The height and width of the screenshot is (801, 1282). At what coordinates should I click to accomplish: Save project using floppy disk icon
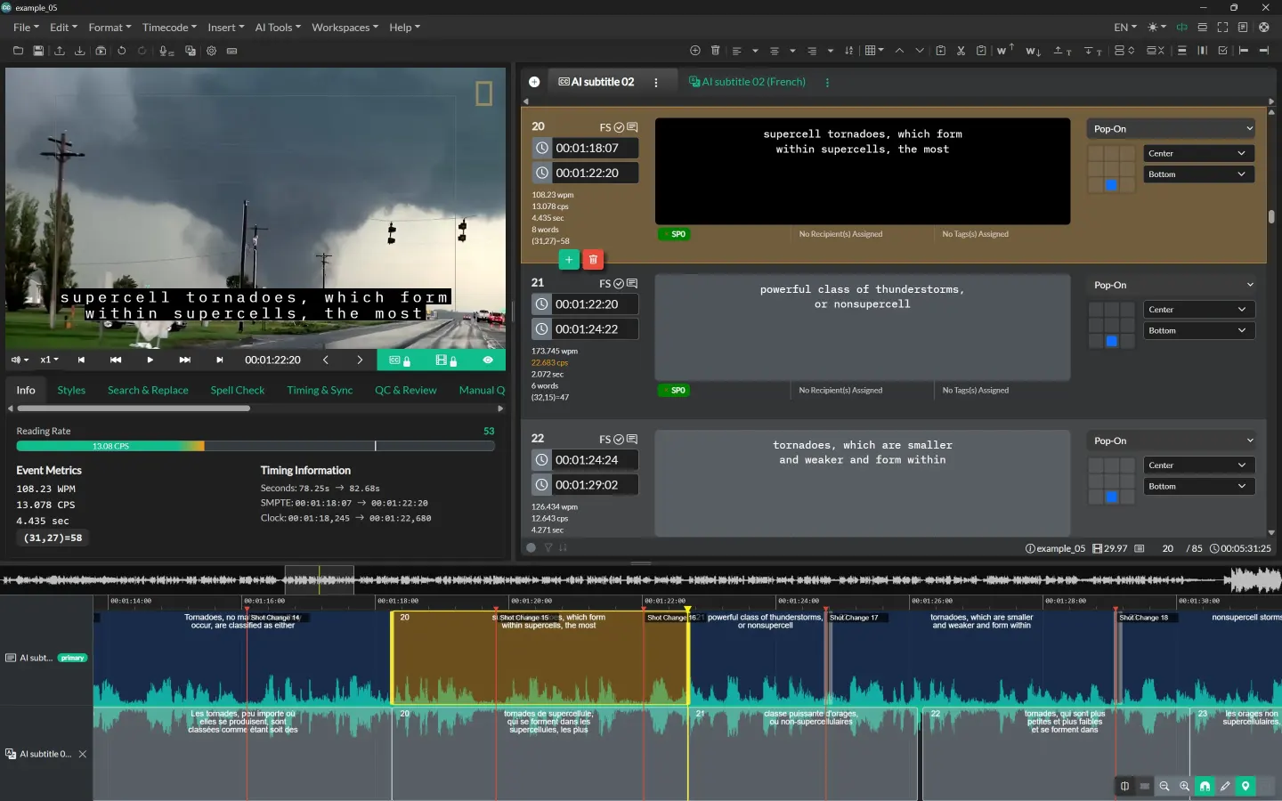tap(38, 51)
